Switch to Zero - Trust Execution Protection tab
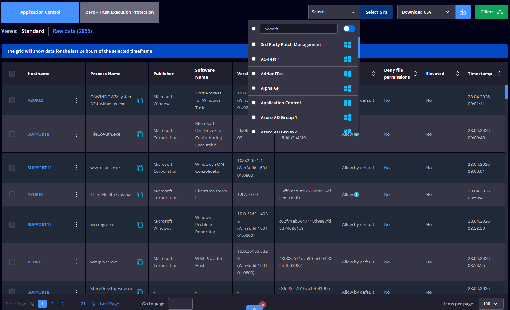Viewport: 510px width, 310px height. (x=120, y=12)
